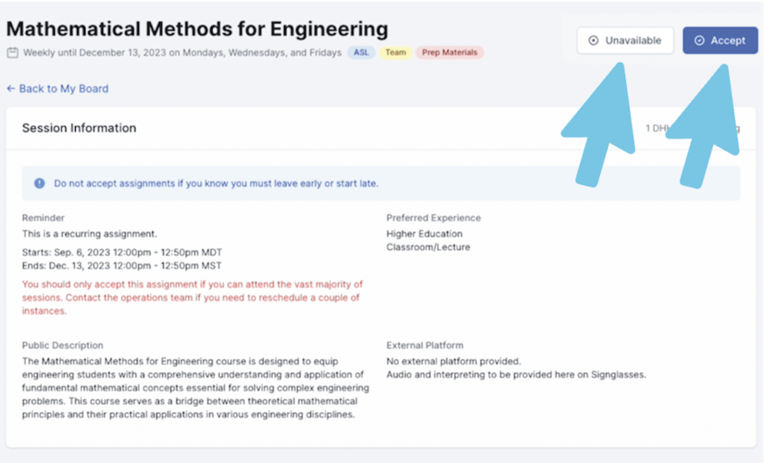Image resolution: width=764 pixels, height=463 pixels.
Task: Click the Preferred Experience label
Action: coord(433,218)
